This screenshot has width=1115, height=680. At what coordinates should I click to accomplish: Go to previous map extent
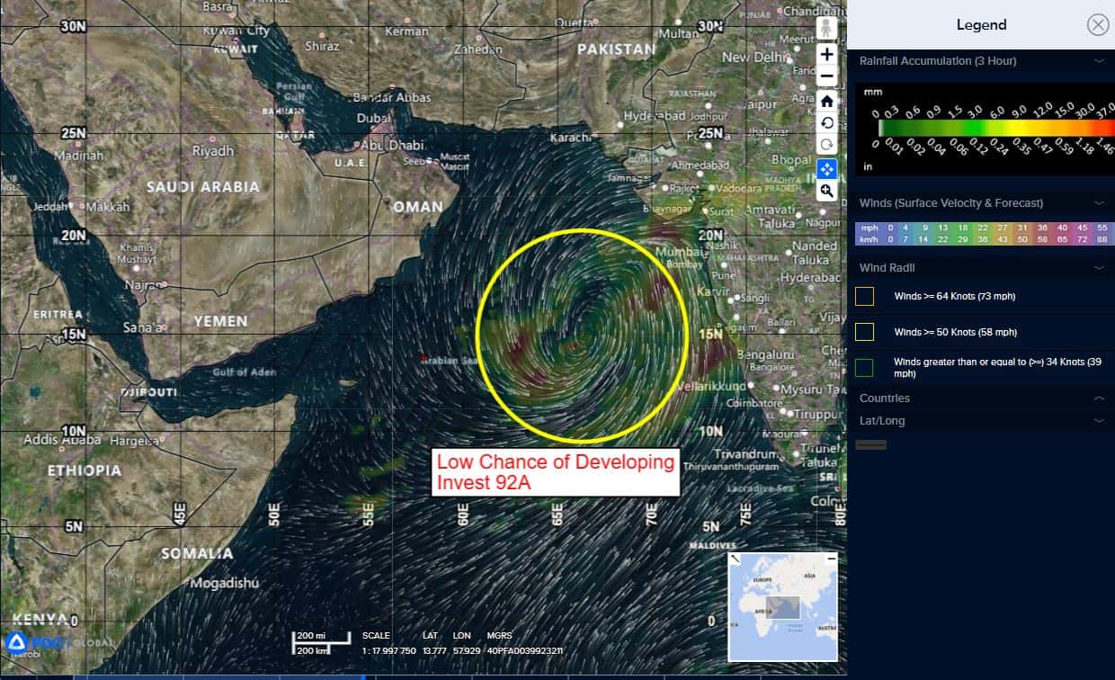tap(827, 123)
